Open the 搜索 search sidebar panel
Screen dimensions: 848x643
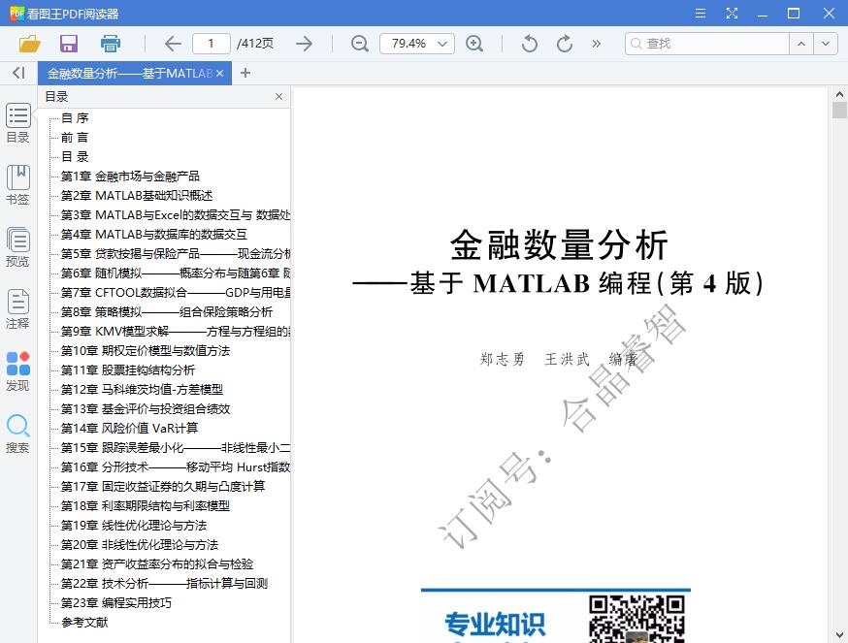coord(17,434)
